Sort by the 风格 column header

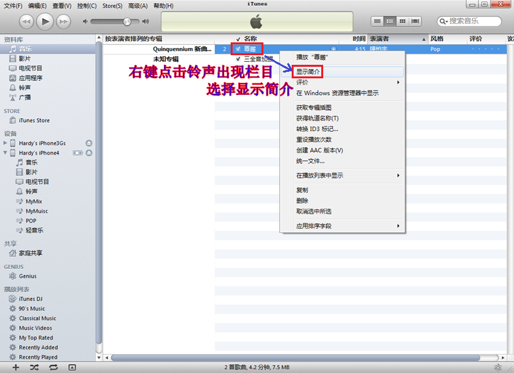447,39
